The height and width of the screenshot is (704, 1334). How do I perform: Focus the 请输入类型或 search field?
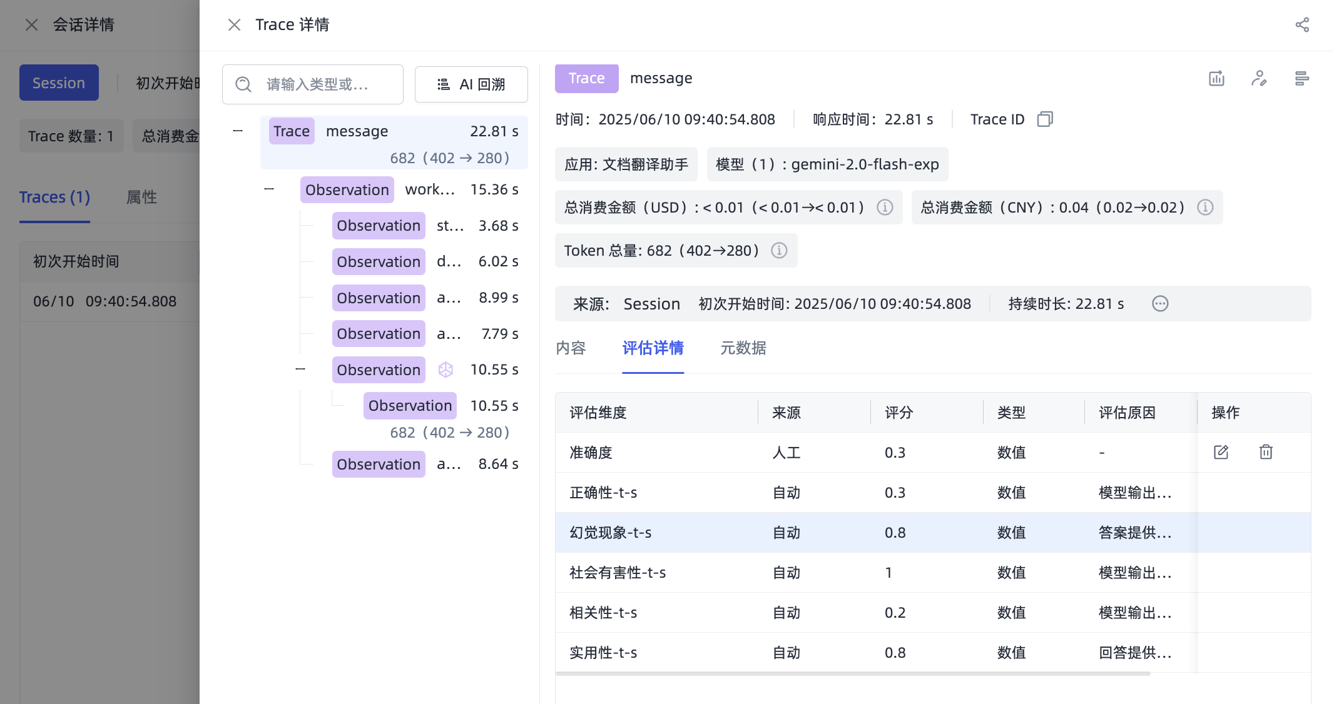313,84
